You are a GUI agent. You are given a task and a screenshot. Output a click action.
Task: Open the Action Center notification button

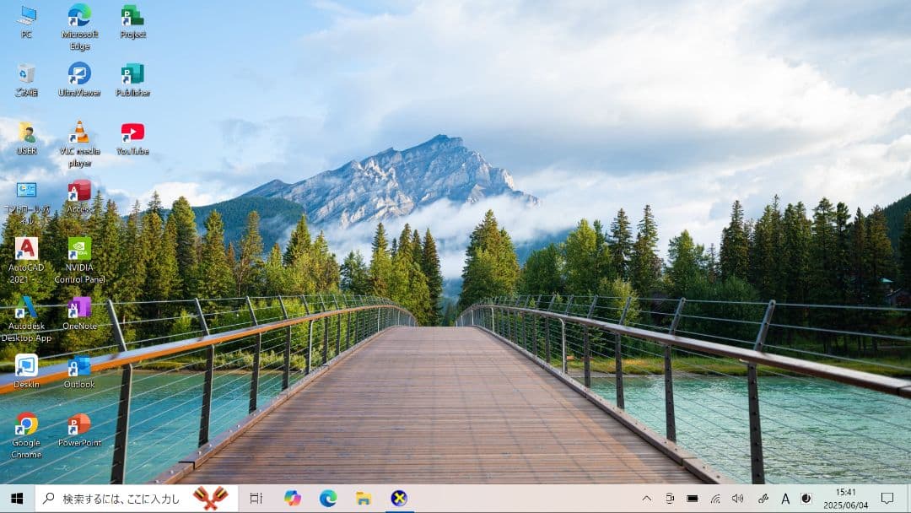tap(889, 499)
